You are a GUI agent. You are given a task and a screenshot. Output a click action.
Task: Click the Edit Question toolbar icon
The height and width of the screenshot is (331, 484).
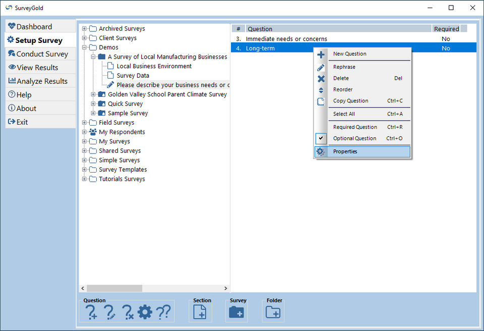pyautogui.click(x=109, y=312)
